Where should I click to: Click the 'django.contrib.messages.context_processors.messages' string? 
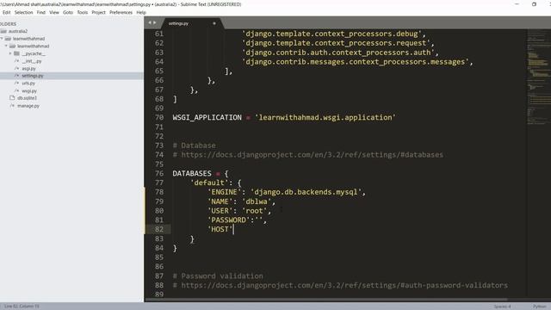[x=356, y=62]
